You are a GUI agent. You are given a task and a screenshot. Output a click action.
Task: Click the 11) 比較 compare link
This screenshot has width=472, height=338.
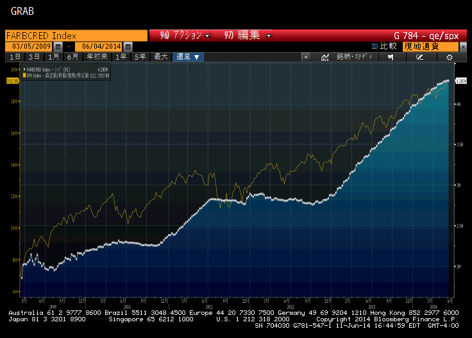coord(385,47)
